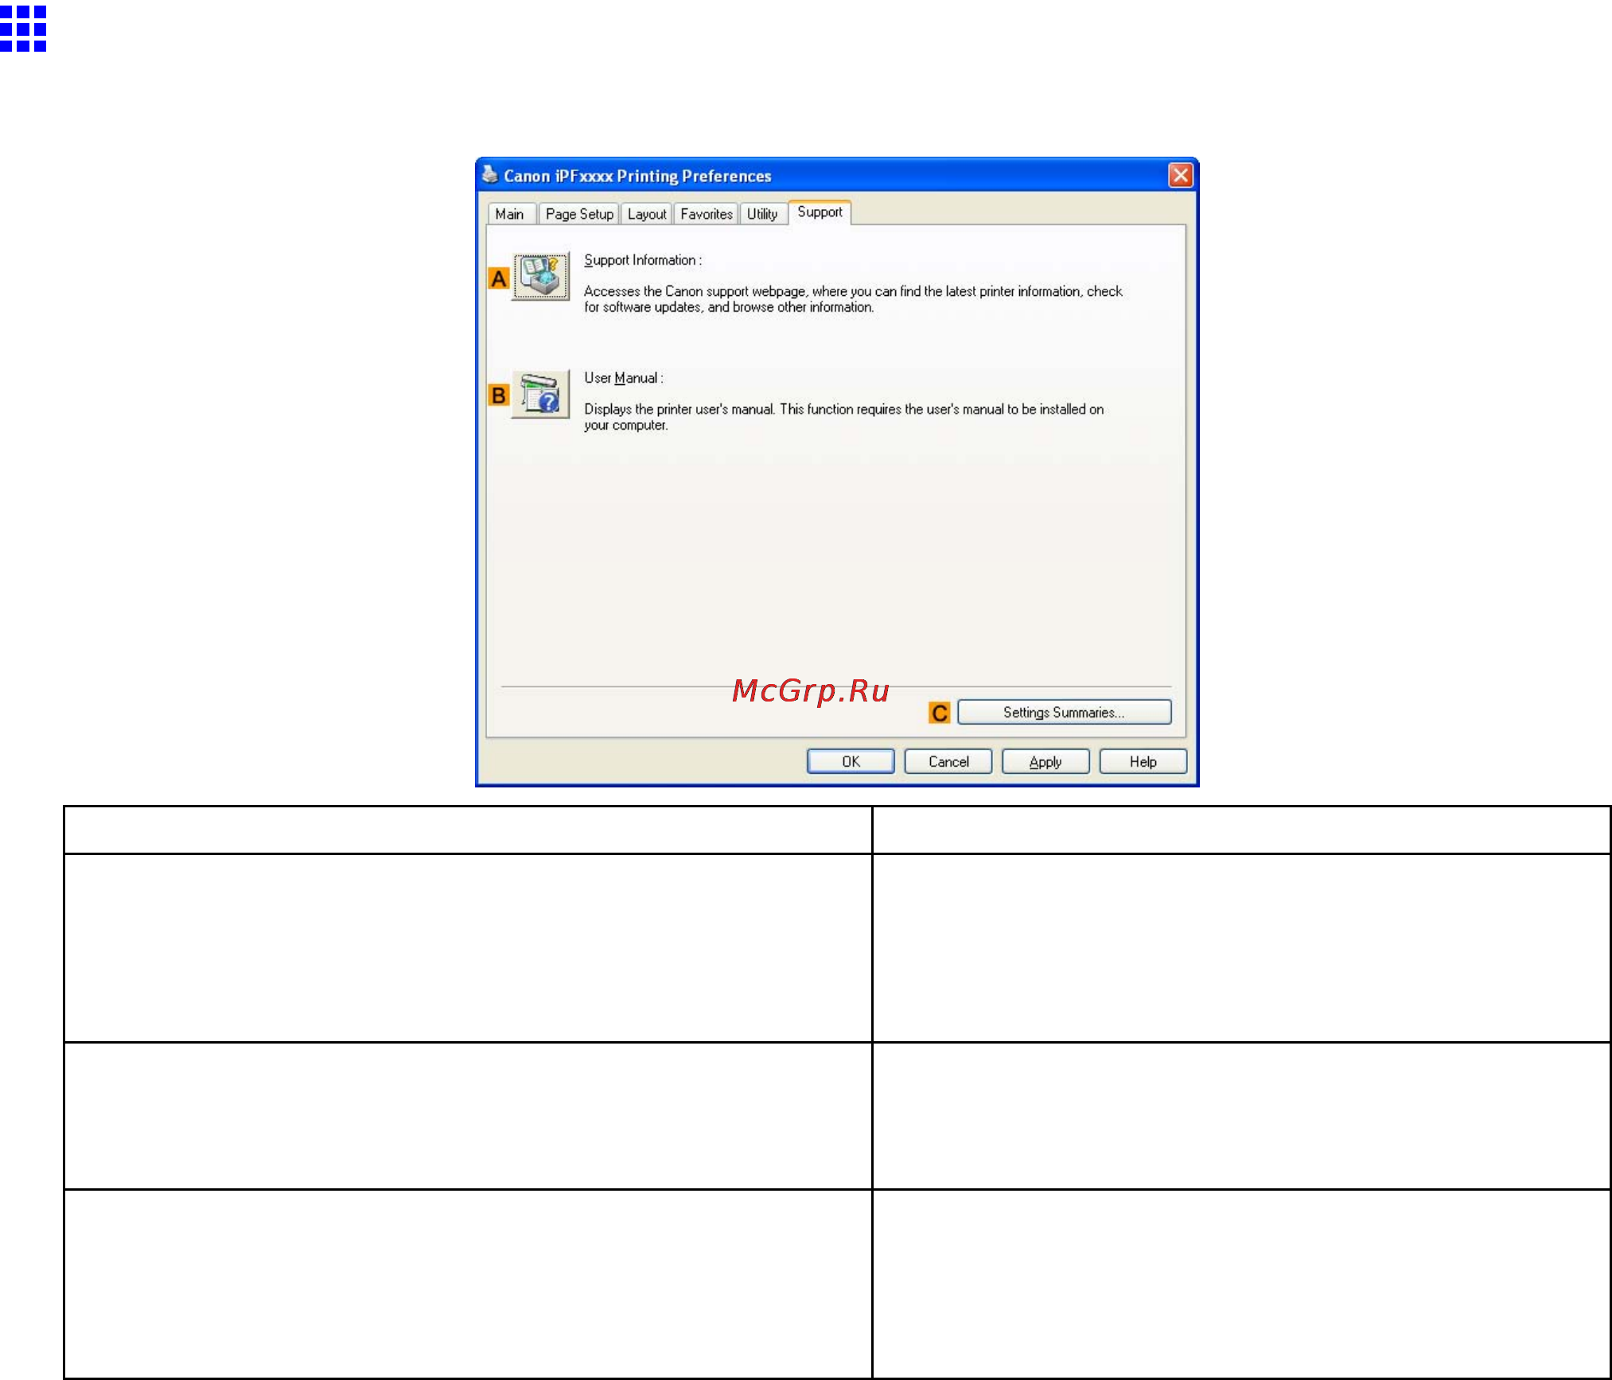Apply the printing preferences

[x=1045, y=761]
